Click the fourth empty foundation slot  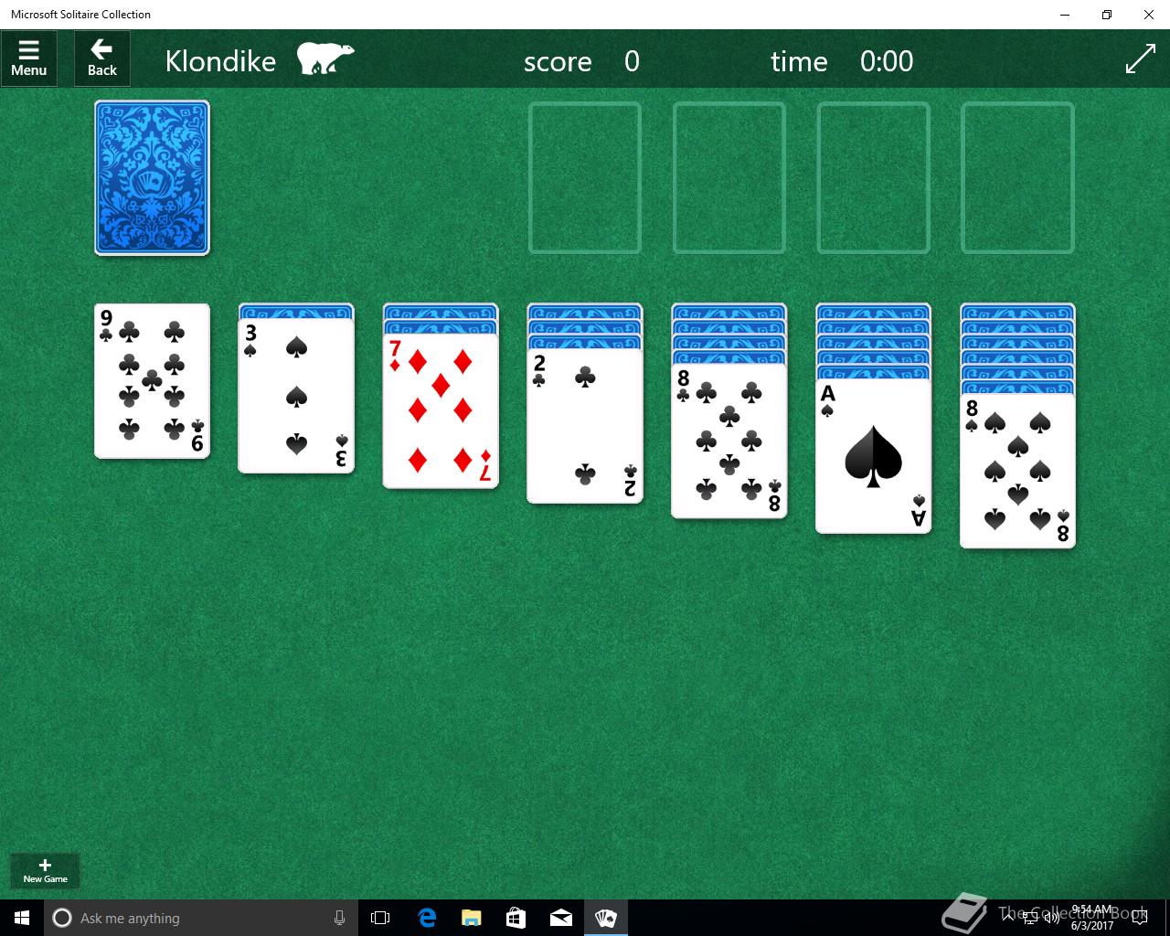click(x=1018, y=177)
